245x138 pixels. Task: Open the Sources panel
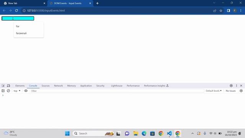[46, 86]
